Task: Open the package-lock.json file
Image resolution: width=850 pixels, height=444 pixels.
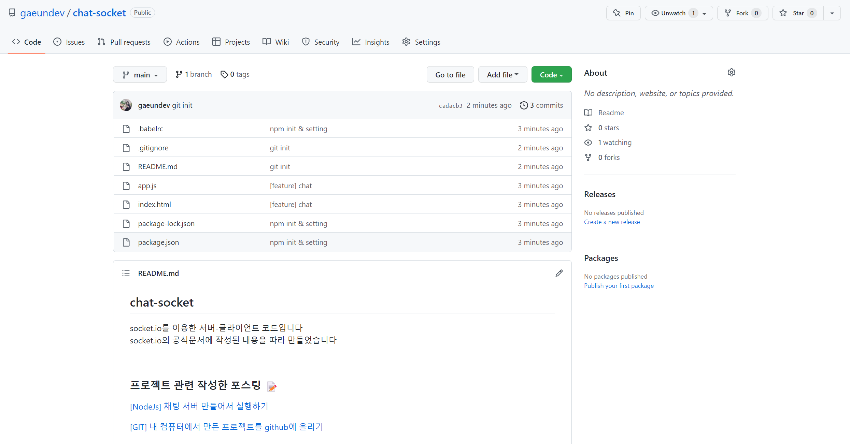Action: (x=166, y=224)
